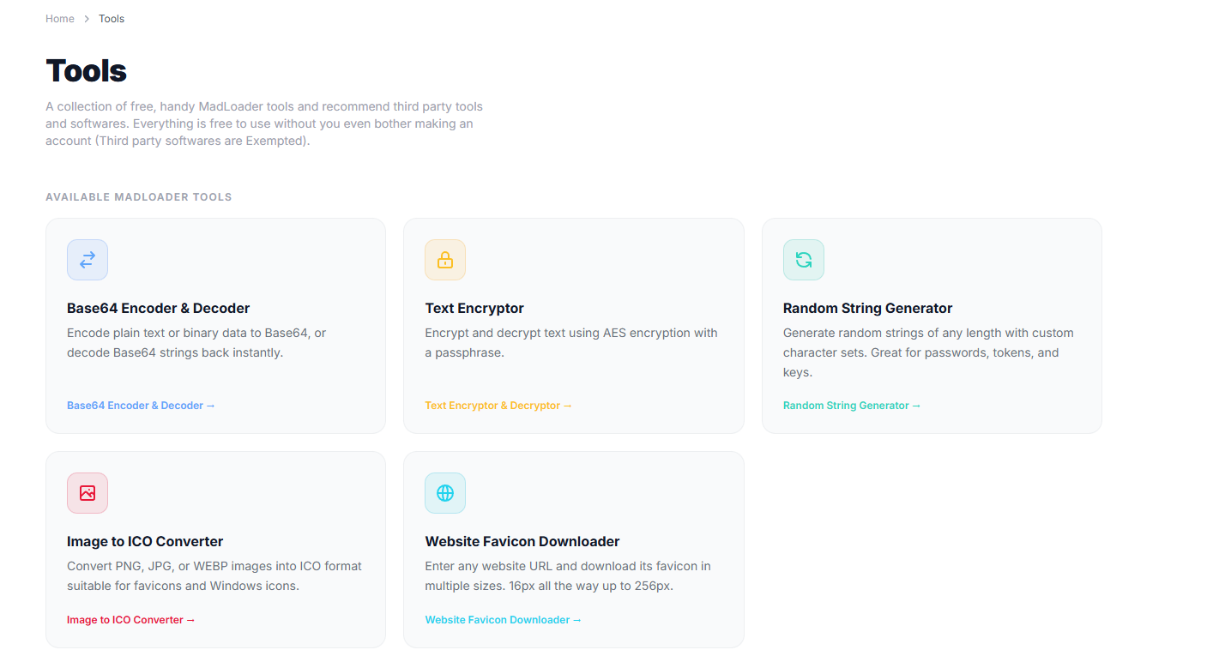Click the Tools page heading

pos(86,70)
